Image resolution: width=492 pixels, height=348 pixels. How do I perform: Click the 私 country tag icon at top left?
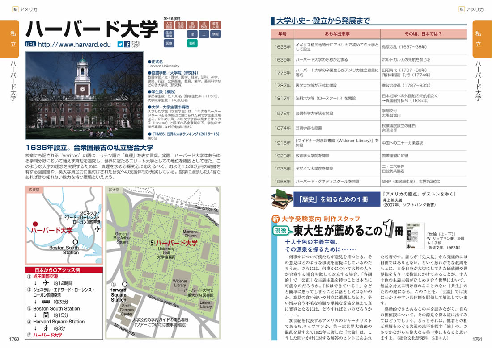tap(15, 9)
